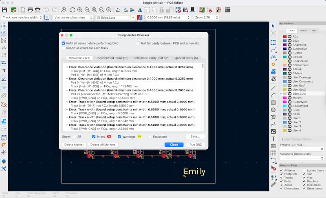Click the Delete Marker button
Viewport: 326px width, 198px height.
pos(74,145)
